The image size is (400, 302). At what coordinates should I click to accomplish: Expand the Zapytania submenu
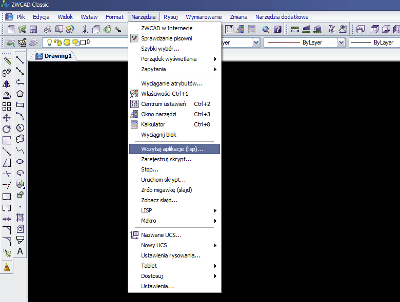pyautogui.click(x=174, y=69)
